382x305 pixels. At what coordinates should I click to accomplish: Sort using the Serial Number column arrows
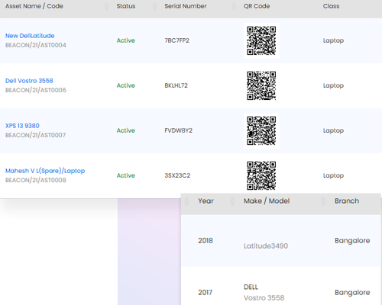[234, 6]
